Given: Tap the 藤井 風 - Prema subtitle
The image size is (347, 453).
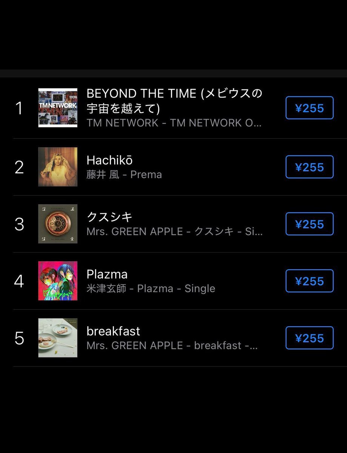Looking at the screenshot, I should point(124,175).
